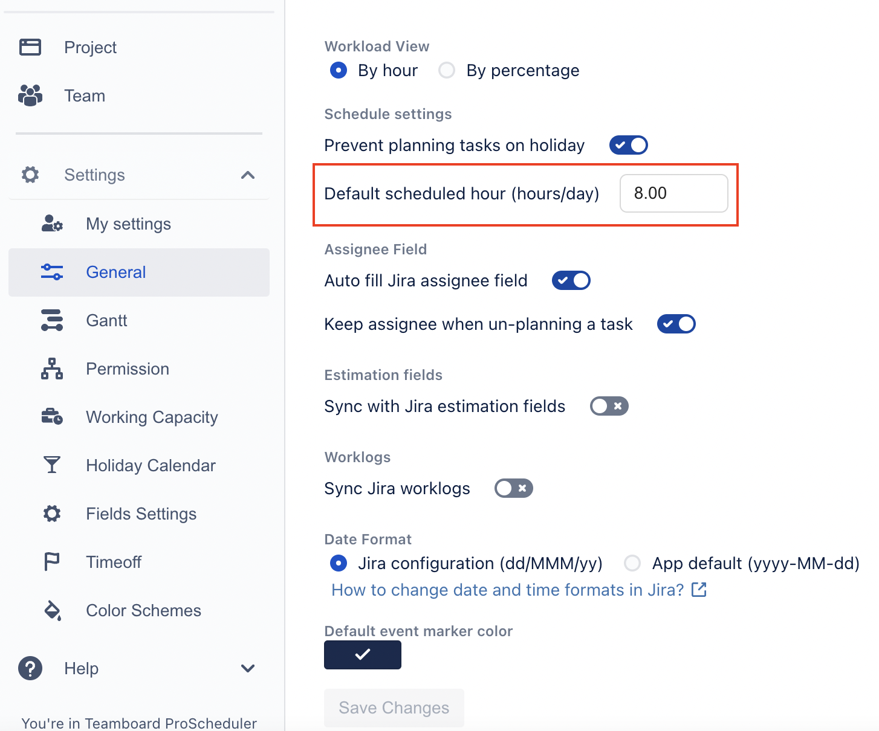The image size is (879, 731).
Task: Expand the Help section chevron
Action: point(248,668)
